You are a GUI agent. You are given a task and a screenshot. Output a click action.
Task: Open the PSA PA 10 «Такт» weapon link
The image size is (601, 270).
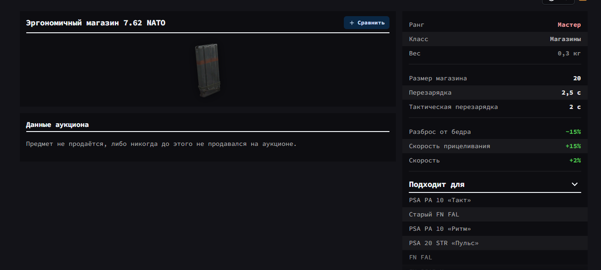440,200
